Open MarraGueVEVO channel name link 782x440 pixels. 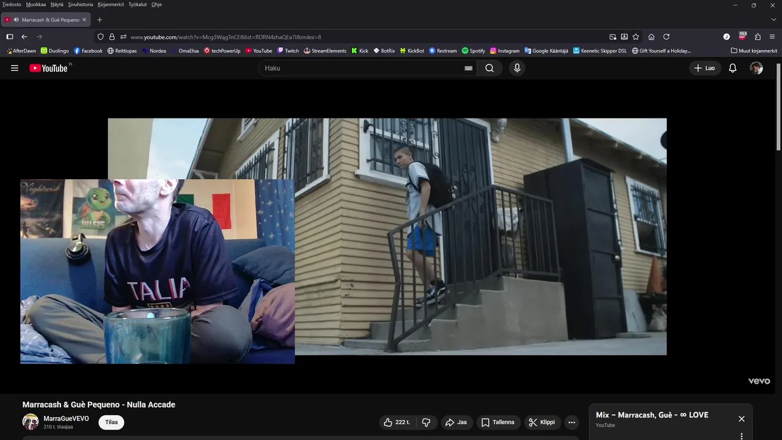[x=66, y=419]
